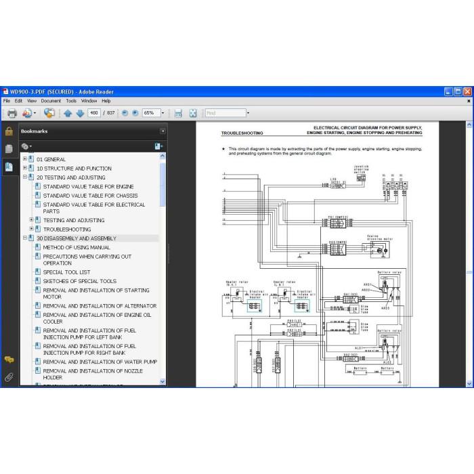
Task: Open the Document menu
Action: (51, 101)
